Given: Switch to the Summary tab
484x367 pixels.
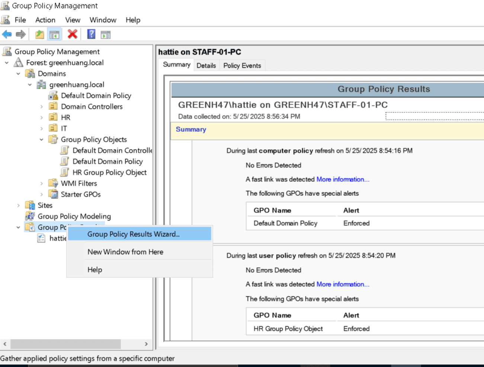Looking at the screenshot, I should (176, 65).
